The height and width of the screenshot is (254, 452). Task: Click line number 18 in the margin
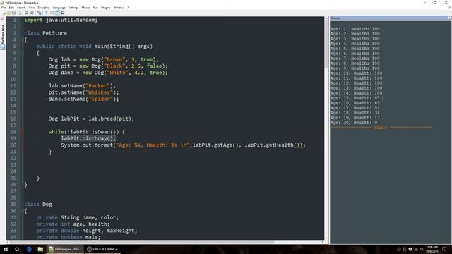13,132
